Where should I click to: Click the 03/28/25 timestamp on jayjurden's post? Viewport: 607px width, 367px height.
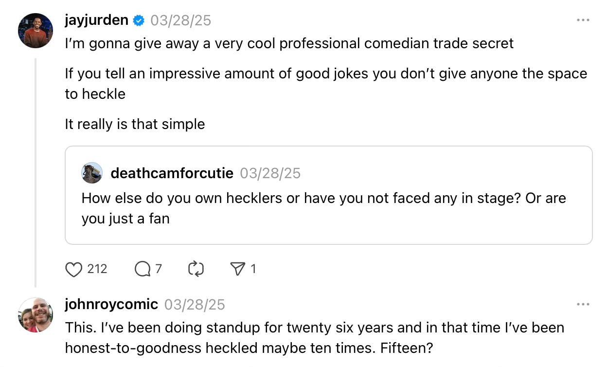[x=181, y=20]
